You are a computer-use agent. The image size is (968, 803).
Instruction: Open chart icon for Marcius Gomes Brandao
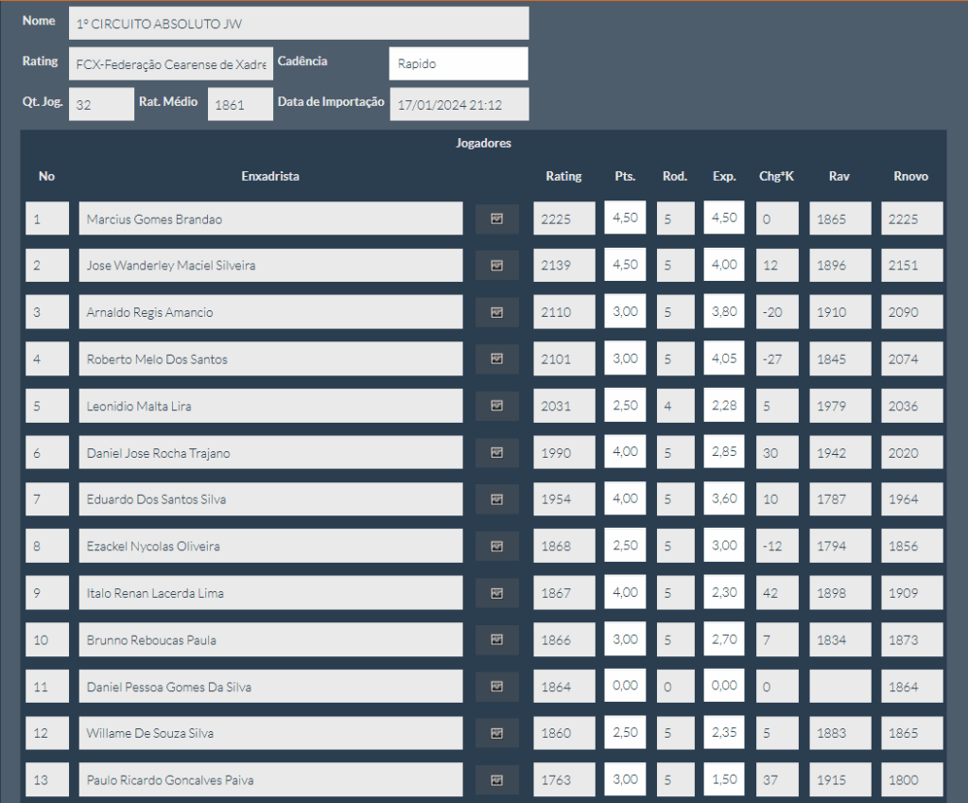497,218
